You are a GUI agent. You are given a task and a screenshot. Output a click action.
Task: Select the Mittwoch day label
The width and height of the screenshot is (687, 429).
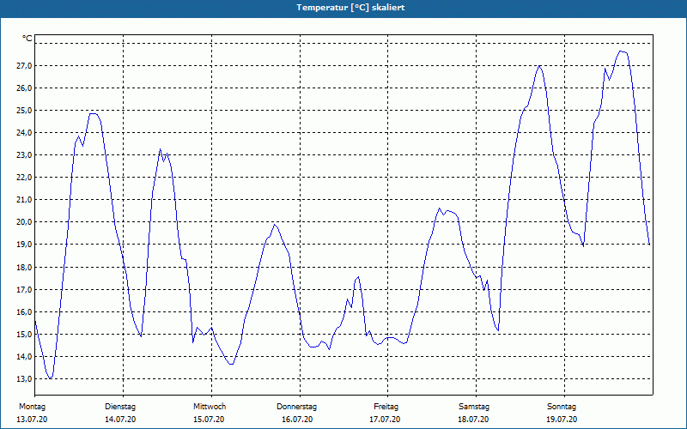pyautogui.click(x=210, y=407)
